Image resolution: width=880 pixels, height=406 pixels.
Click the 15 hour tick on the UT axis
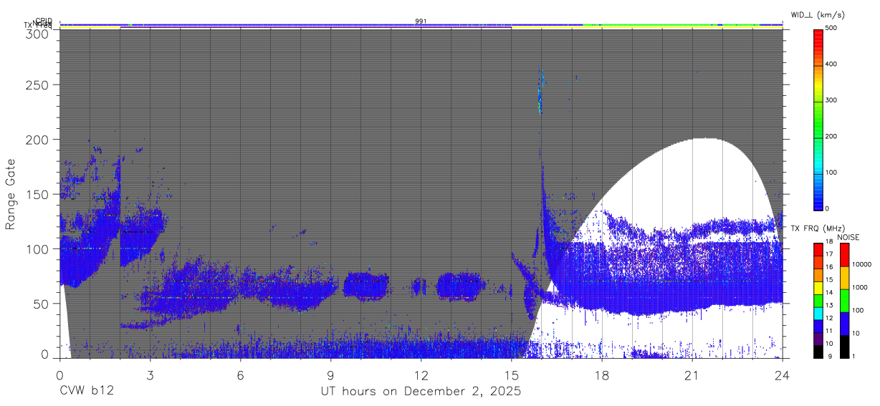(x=511, y=374)
